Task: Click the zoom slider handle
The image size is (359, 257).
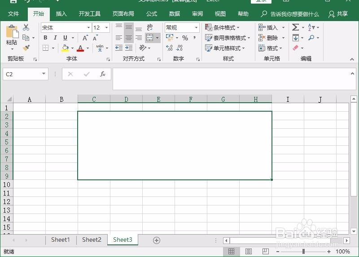Action: (x=303, y=252)
